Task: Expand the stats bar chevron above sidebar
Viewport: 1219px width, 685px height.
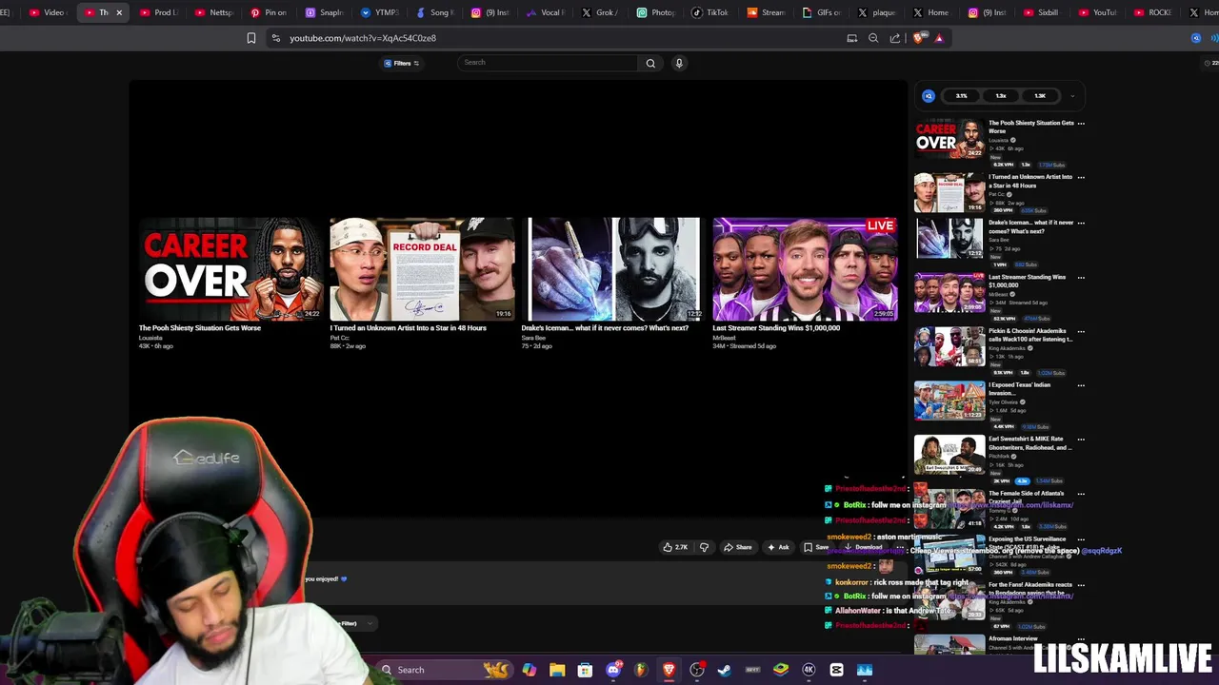Action: (1072, 96)
